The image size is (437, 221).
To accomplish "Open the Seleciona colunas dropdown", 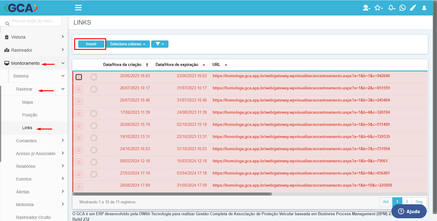I will [128, 44].
